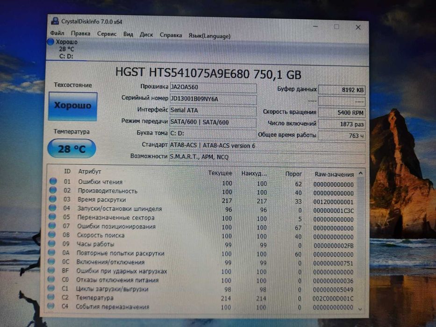Maximize the CrystalDiskInfo window
The image size is (436, 327).
(x=336, y=27)
